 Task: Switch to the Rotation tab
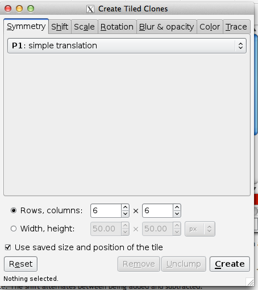tap(117, 27)
